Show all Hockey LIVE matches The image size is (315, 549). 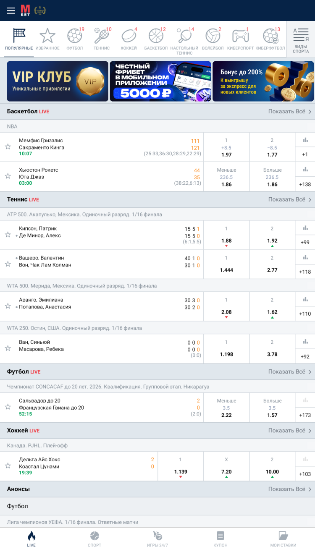coord(289,430)
